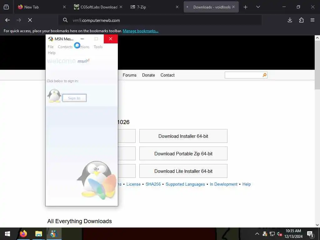Click the search magnifier in address bar
The image size is (320, 240).
pos(65,20)
